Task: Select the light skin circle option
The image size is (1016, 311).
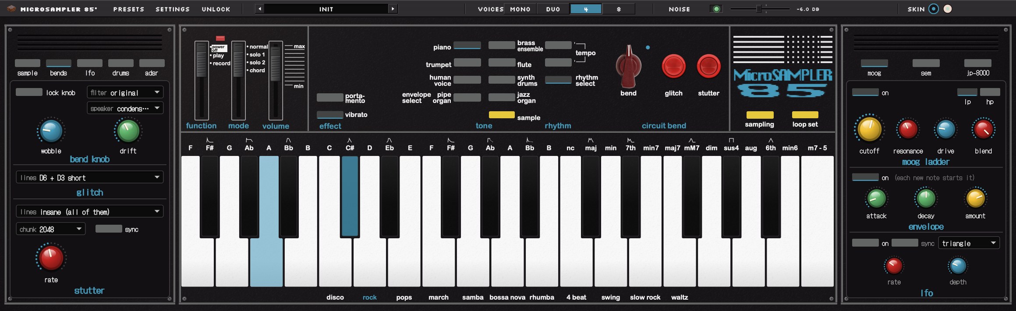Action: pos(948,9)
